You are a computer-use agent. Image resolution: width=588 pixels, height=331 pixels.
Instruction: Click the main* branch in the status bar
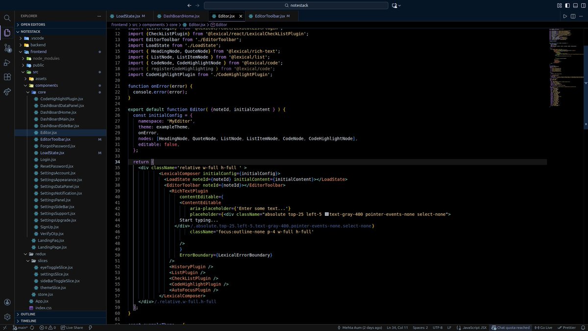point(20,328)
